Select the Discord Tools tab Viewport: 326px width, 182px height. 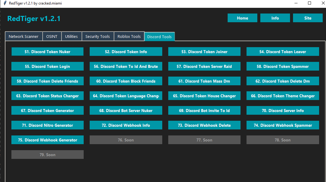[x=160, y=37]
